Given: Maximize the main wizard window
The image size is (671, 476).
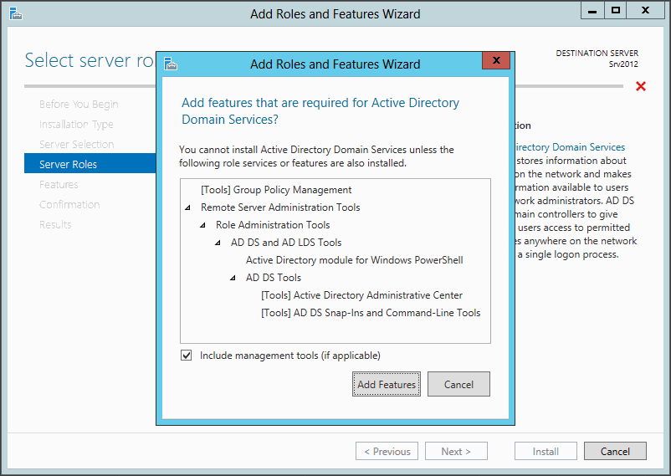Looking at the screenshot, I should [x=616, y=11].
